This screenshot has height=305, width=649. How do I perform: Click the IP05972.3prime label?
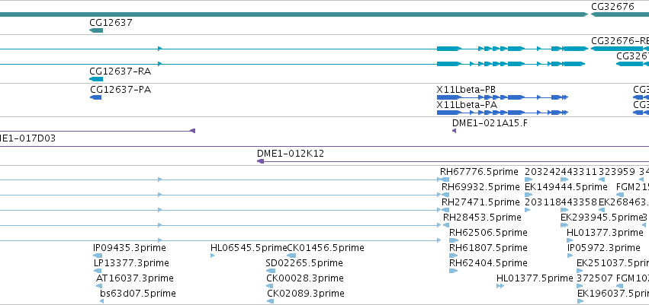604,248
